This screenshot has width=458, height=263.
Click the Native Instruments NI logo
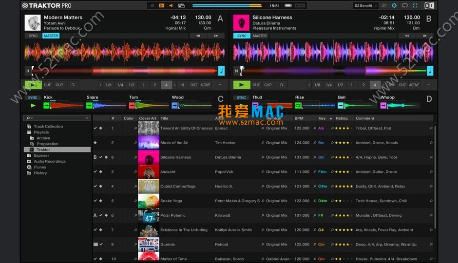pos(429,5)
